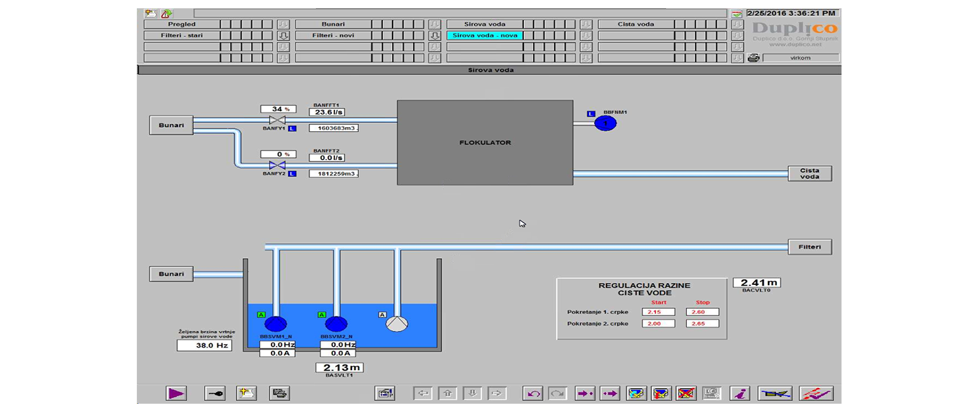Select the highlighted Sirova voda - nova tab
Image resolution: width=977 pixels, height=412 pixels.
pos(485,35)
